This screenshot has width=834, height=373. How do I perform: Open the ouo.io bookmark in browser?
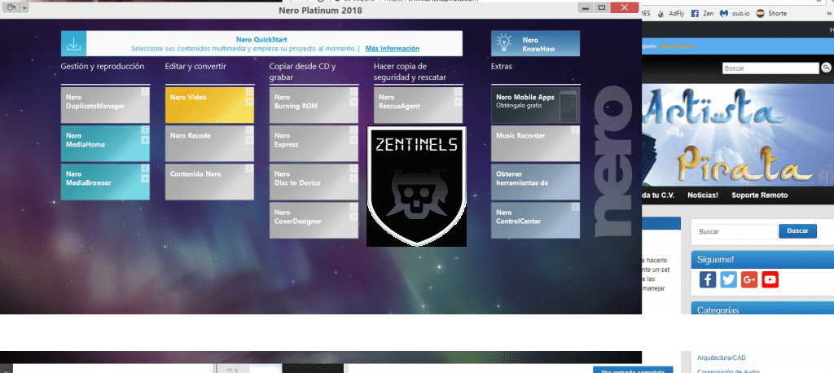(x=735, y=13)
